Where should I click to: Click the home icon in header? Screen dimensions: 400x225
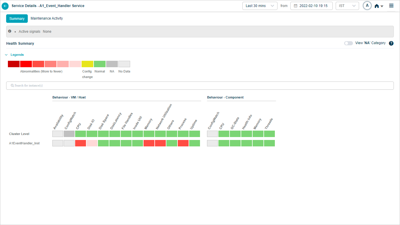(377, 6)
